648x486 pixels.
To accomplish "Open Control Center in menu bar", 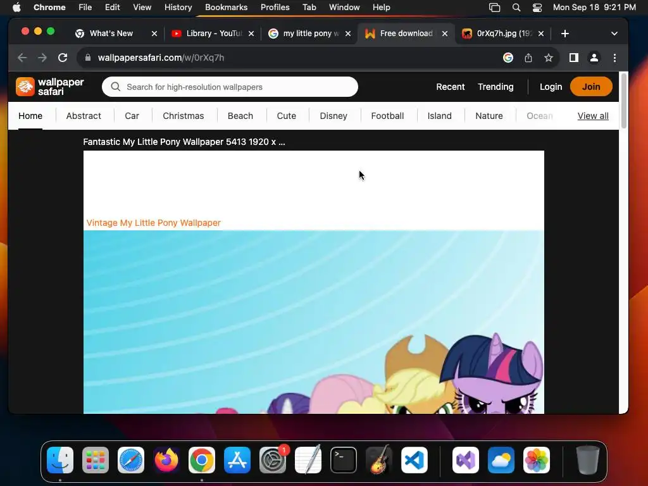I will tap(537, 8).
